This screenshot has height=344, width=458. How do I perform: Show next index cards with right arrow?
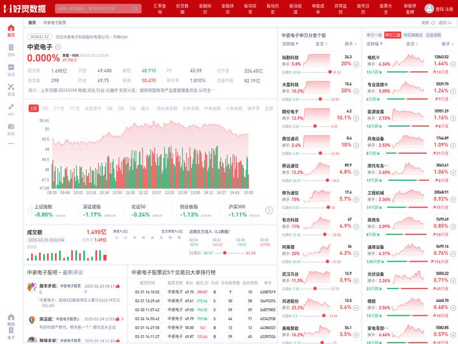(268, 210)
